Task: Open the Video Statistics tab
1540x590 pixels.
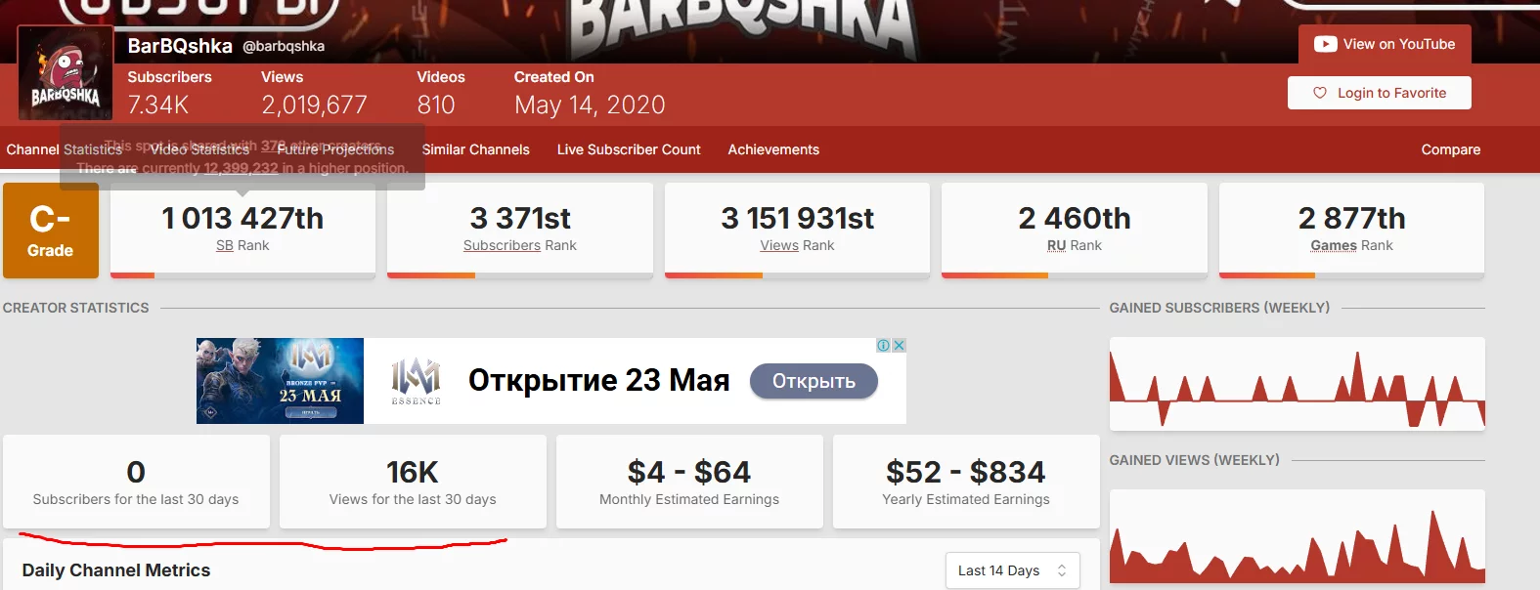Action: tap(199, 149)
